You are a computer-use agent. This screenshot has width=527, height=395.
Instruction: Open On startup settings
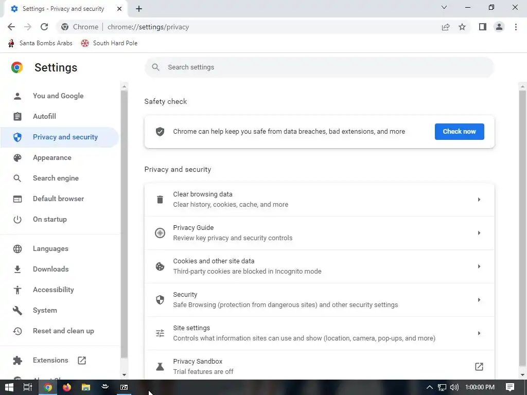(60, 219)
